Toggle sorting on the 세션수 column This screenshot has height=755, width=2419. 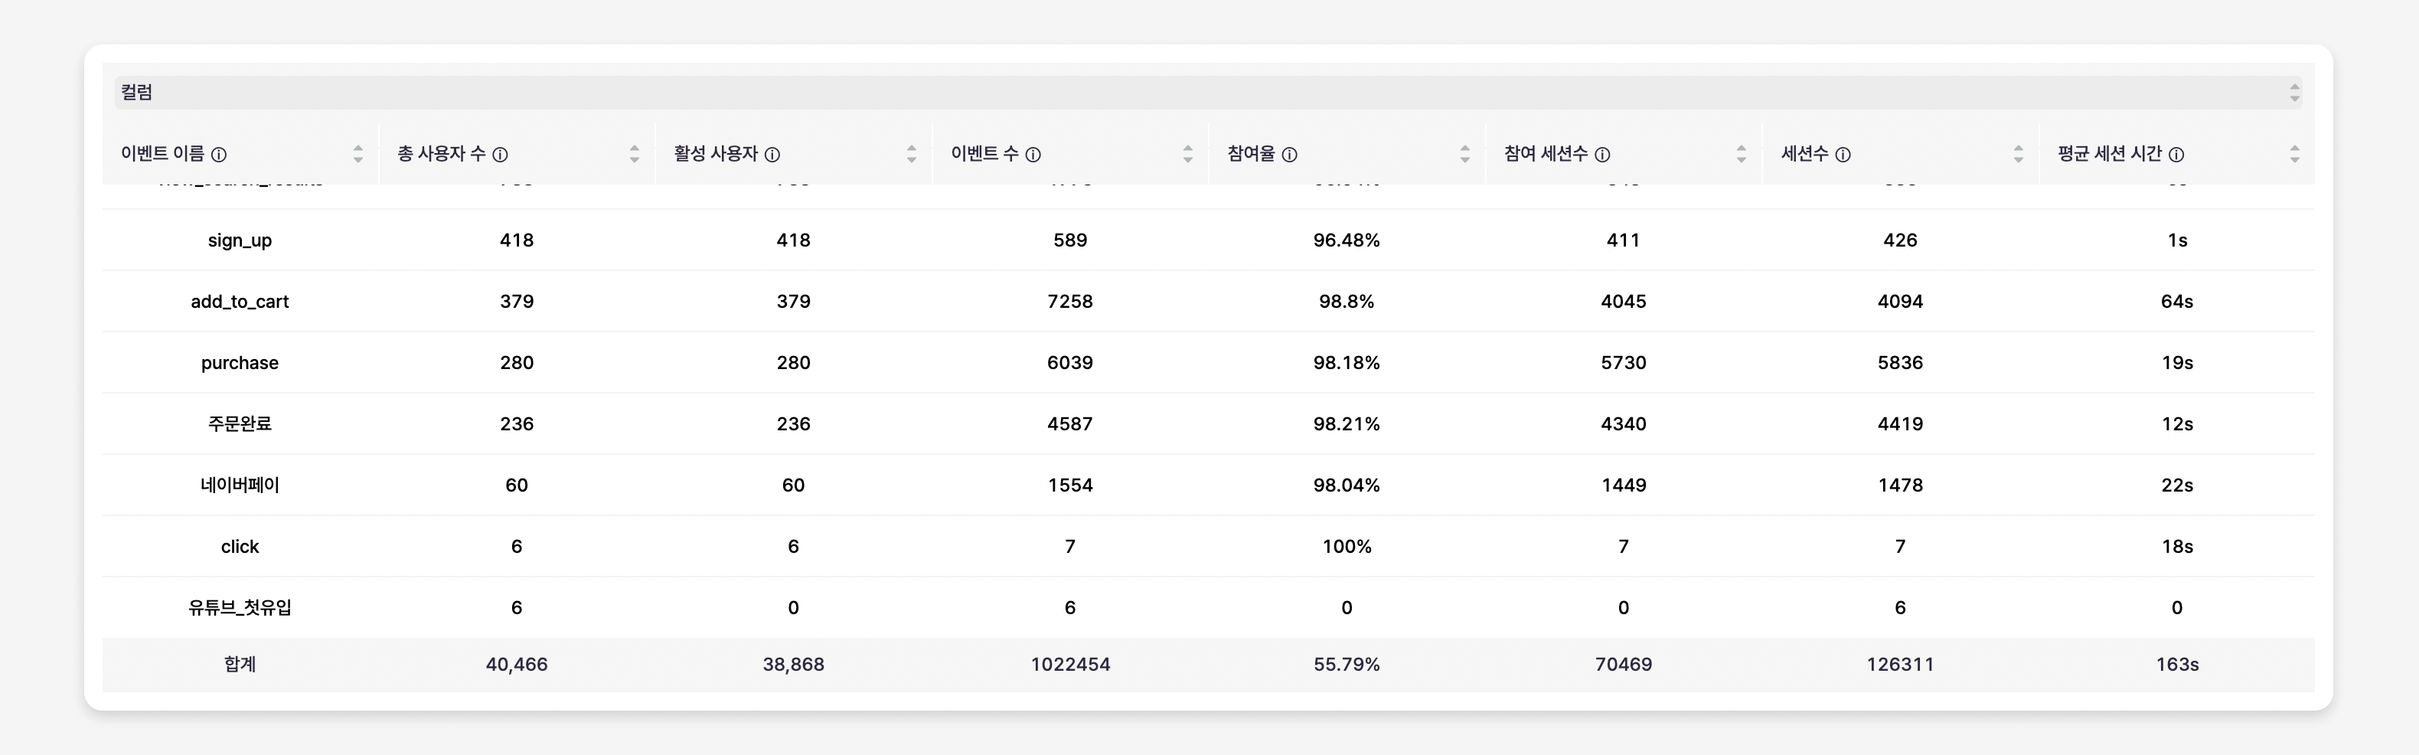[x=2019, y=153]
